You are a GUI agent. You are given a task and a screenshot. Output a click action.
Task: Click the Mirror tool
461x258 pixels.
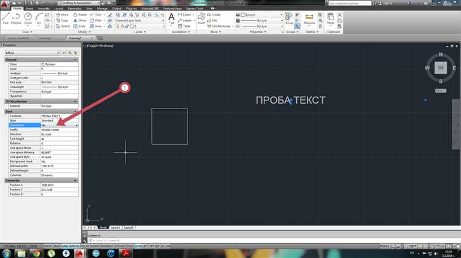pos(80,20)
